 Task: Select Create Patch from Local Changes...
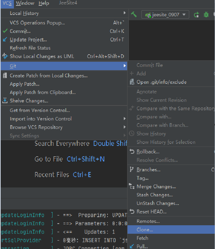tap(48, 76)
